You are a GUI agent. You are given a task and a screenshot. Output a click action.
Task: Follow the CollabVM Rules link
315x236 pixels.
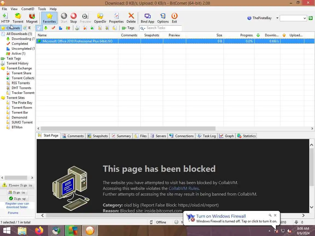(x=184, y=188)
